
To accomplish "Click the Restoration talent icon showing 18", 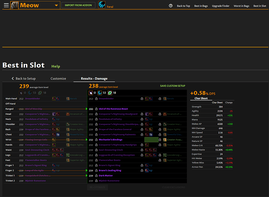I will coord(110,93).
